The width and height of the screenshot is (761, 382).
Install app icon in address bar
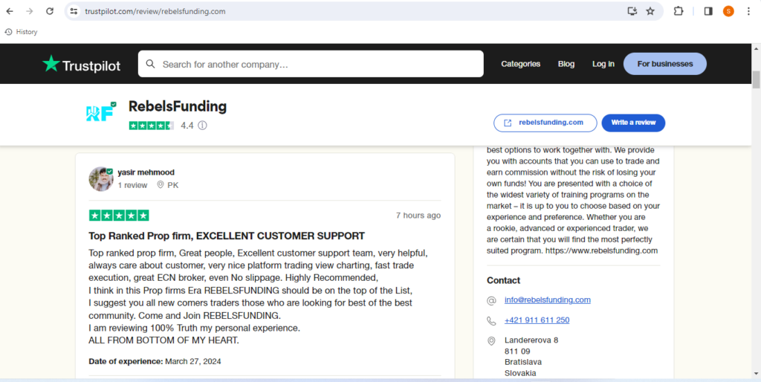632,11
